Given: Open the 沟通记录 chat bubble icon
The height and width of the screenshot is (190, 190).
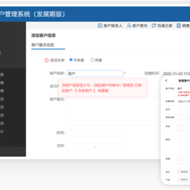Looking at the screenshot, I should point(154,26).
